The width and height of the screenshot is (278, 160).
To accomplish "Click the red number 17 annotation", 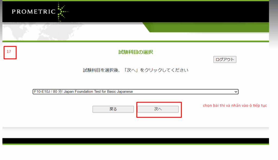I will pos(9,52).
